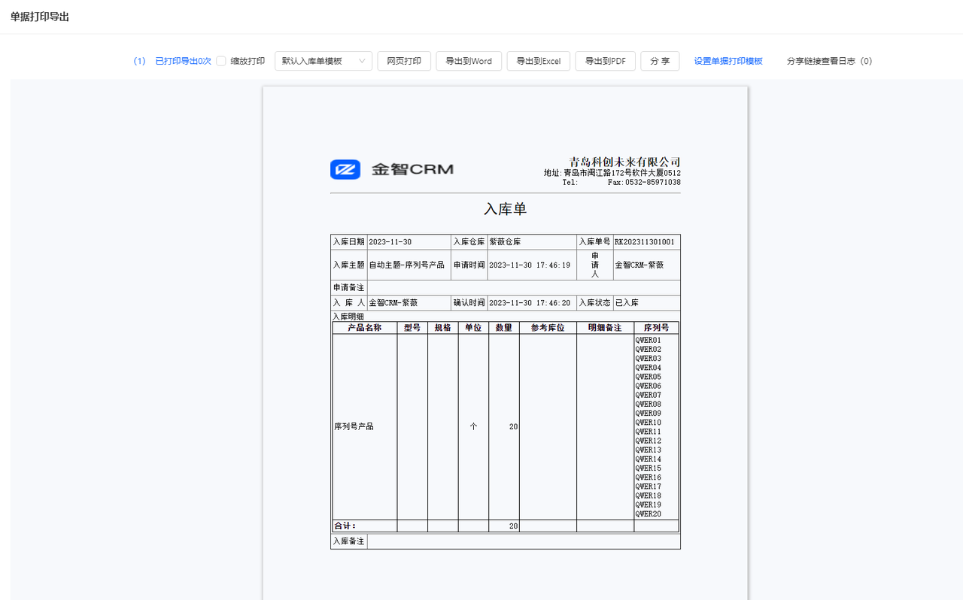Click the 入库明细 section label
This screenshot has height=600, width=963.
coord(348,317)
